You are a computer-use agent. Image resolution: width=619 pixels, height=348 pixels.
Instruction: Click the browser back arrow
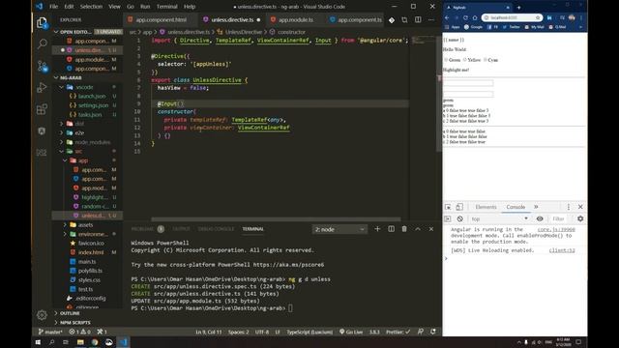(447, 17)
